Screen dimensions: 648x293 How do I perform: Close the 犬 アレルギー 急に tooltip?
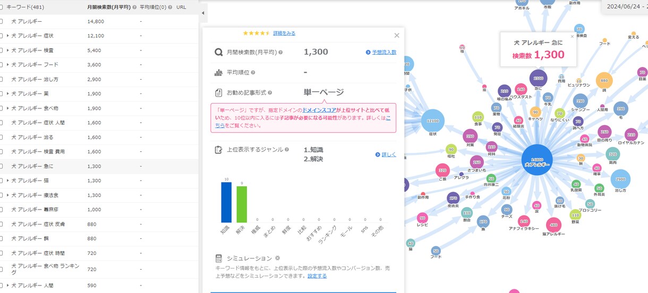572,37
